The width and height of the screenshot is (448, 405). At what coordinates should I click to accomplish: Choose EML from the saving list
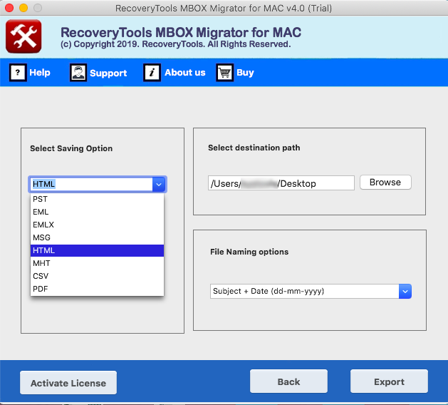(x=97, y=212)
